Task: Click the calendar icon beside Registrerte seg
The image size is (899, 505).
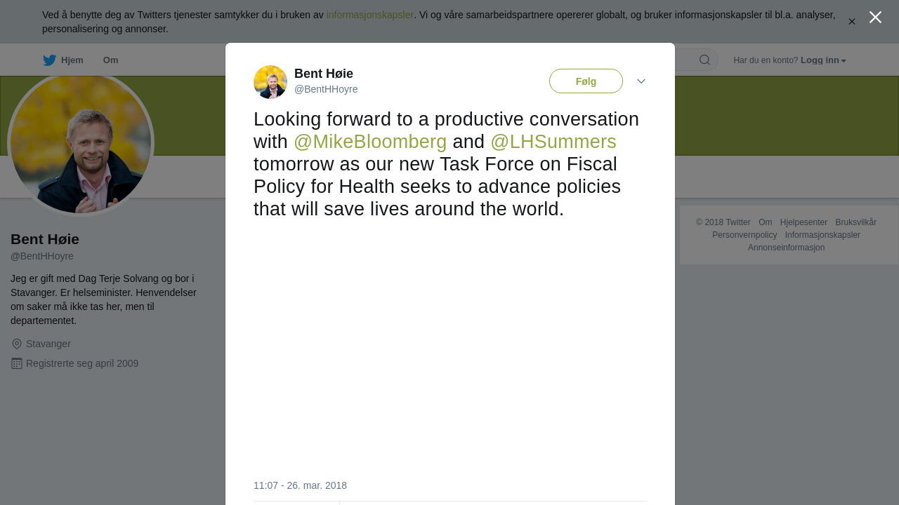Action: pyautogui.click(x=17, y=363)
